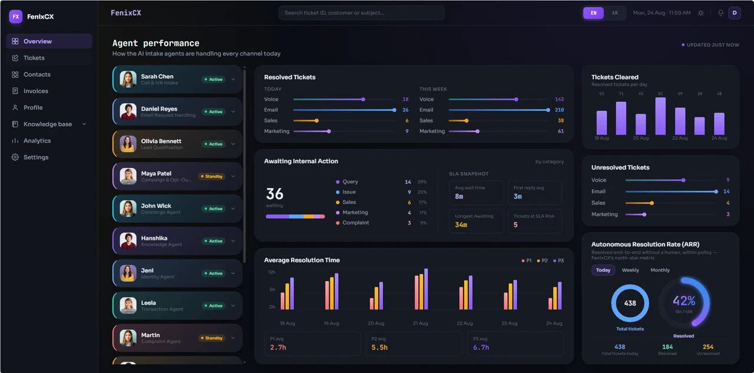Click the First reply avg 3m tile
This screenshot has width=754, height=373.
[535, 192]
